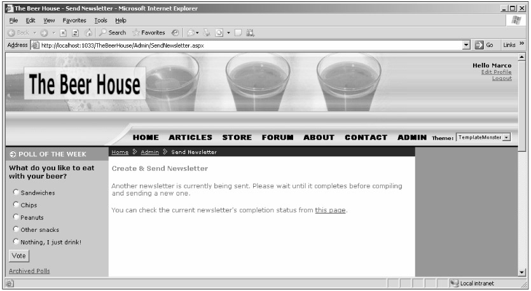Choose the Peanuts radio button
The height and width of the screenshot is (291, 531).
[x=15, y=217]
